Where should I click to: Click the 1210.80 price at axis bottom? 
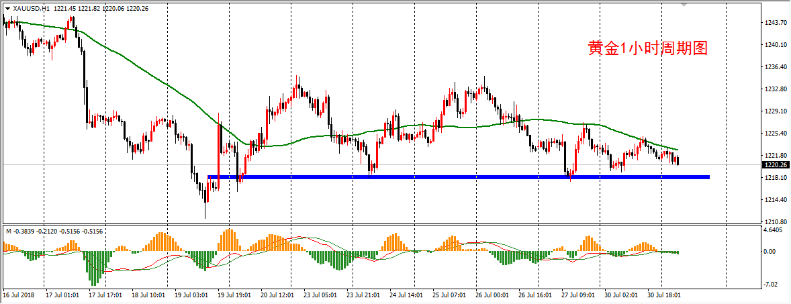tap(775, 221)
